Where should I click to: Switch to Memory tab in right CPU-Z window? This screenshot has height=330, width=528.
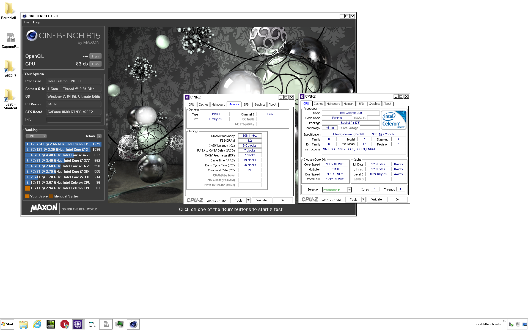coord(349,104)
